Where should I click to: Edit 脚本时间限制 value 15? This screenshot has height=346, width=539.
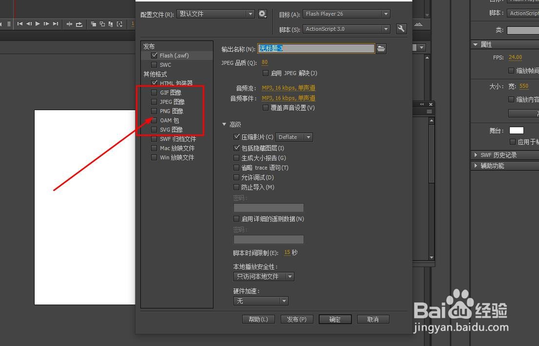click(288, 252)
